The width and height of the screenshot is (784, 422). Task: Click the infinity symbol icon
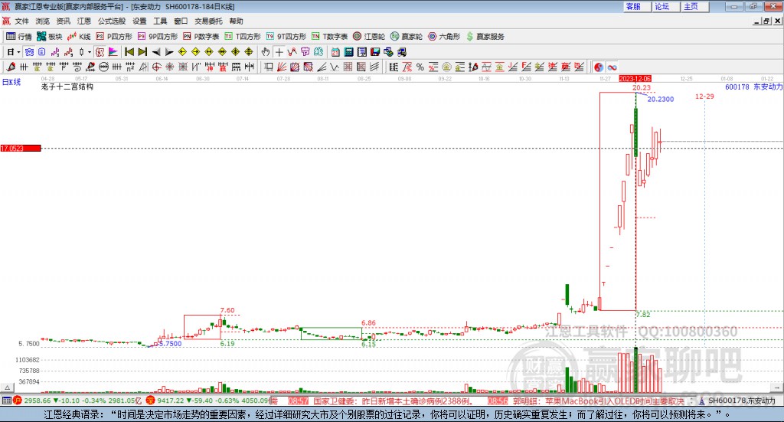pyautogui.click(x=612, y=67)
